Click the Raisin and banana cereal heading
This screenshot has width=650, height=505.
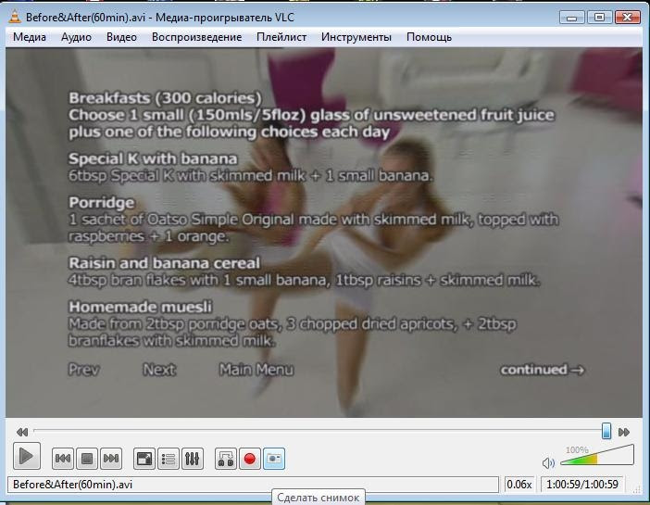tap(164, 263)
